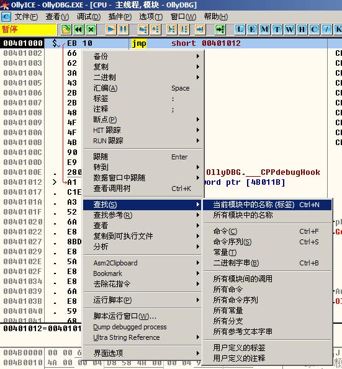
Task: Open the 查看(V) menu
Action: pos(57,17)
